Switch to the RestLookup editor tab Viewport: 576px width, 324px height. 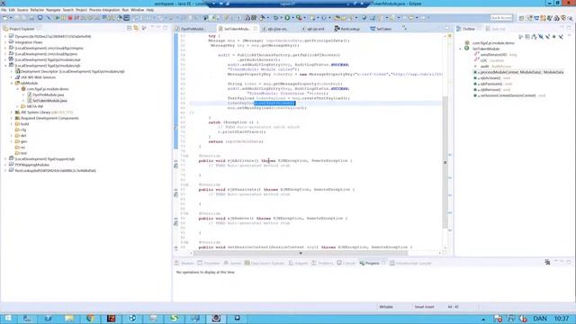pos(347,29)
